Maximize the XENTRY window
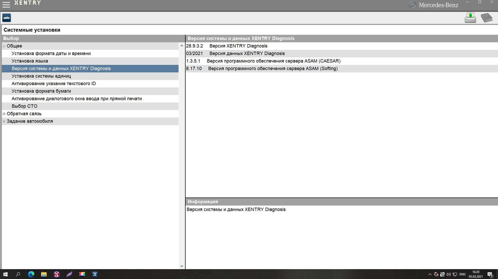498x279 pixels. coord(480,2)
